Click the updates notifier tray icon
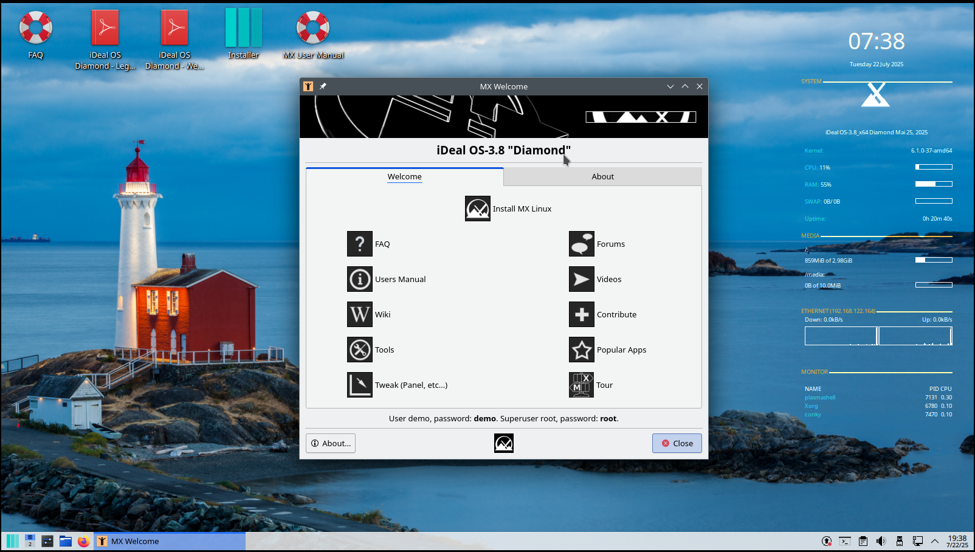The height and width of the screenshot is (552, 975). click(x=827, y=541)
